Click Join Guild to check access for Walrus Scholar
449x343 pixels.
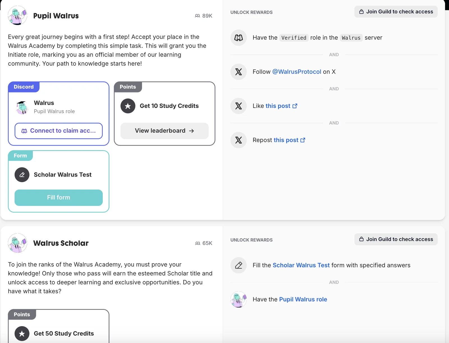pyautogui.click(x=396, y=239)
